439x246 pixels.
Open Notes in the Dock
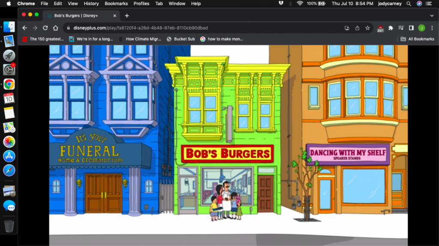point(9,113)
